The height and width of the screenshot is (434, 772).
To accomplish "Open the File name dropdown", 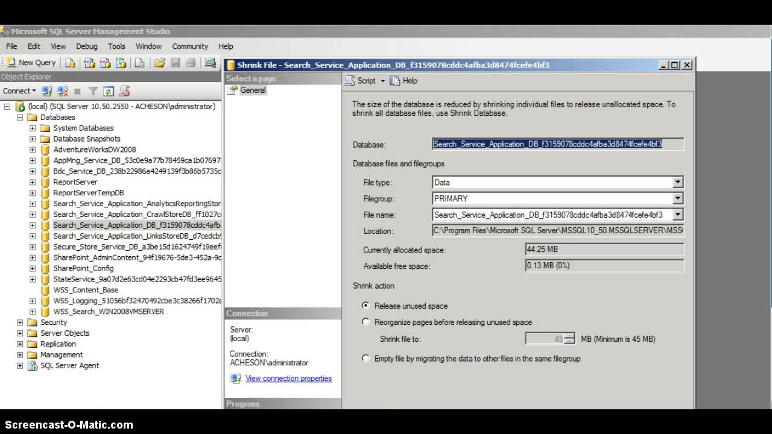I will coord(678,215).
